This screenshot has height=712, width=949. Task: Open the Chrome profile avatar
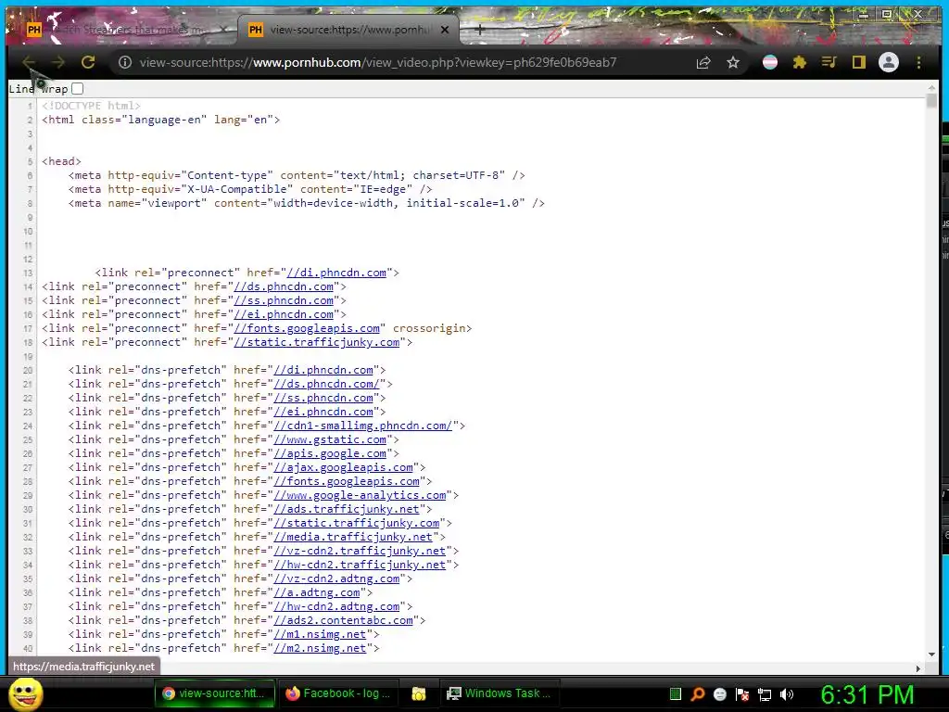coord(889,62)
